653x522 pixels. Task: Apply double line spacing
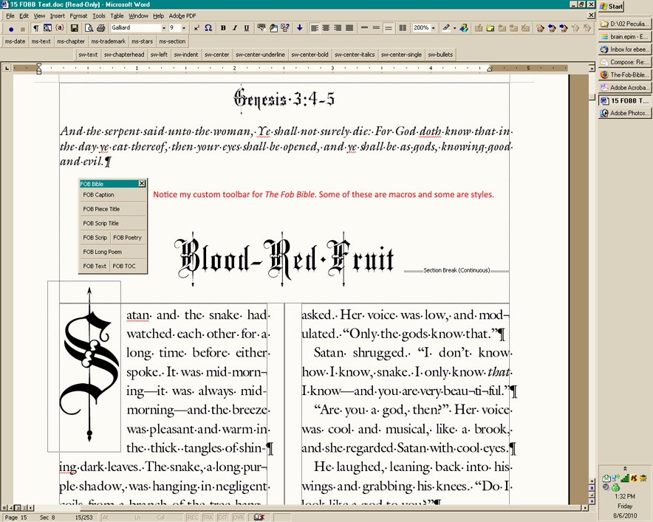point(388,28)
